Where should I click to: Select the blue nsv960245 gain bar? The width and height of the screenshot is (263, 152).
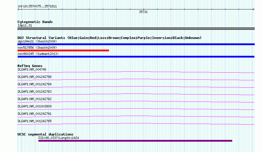136,57
